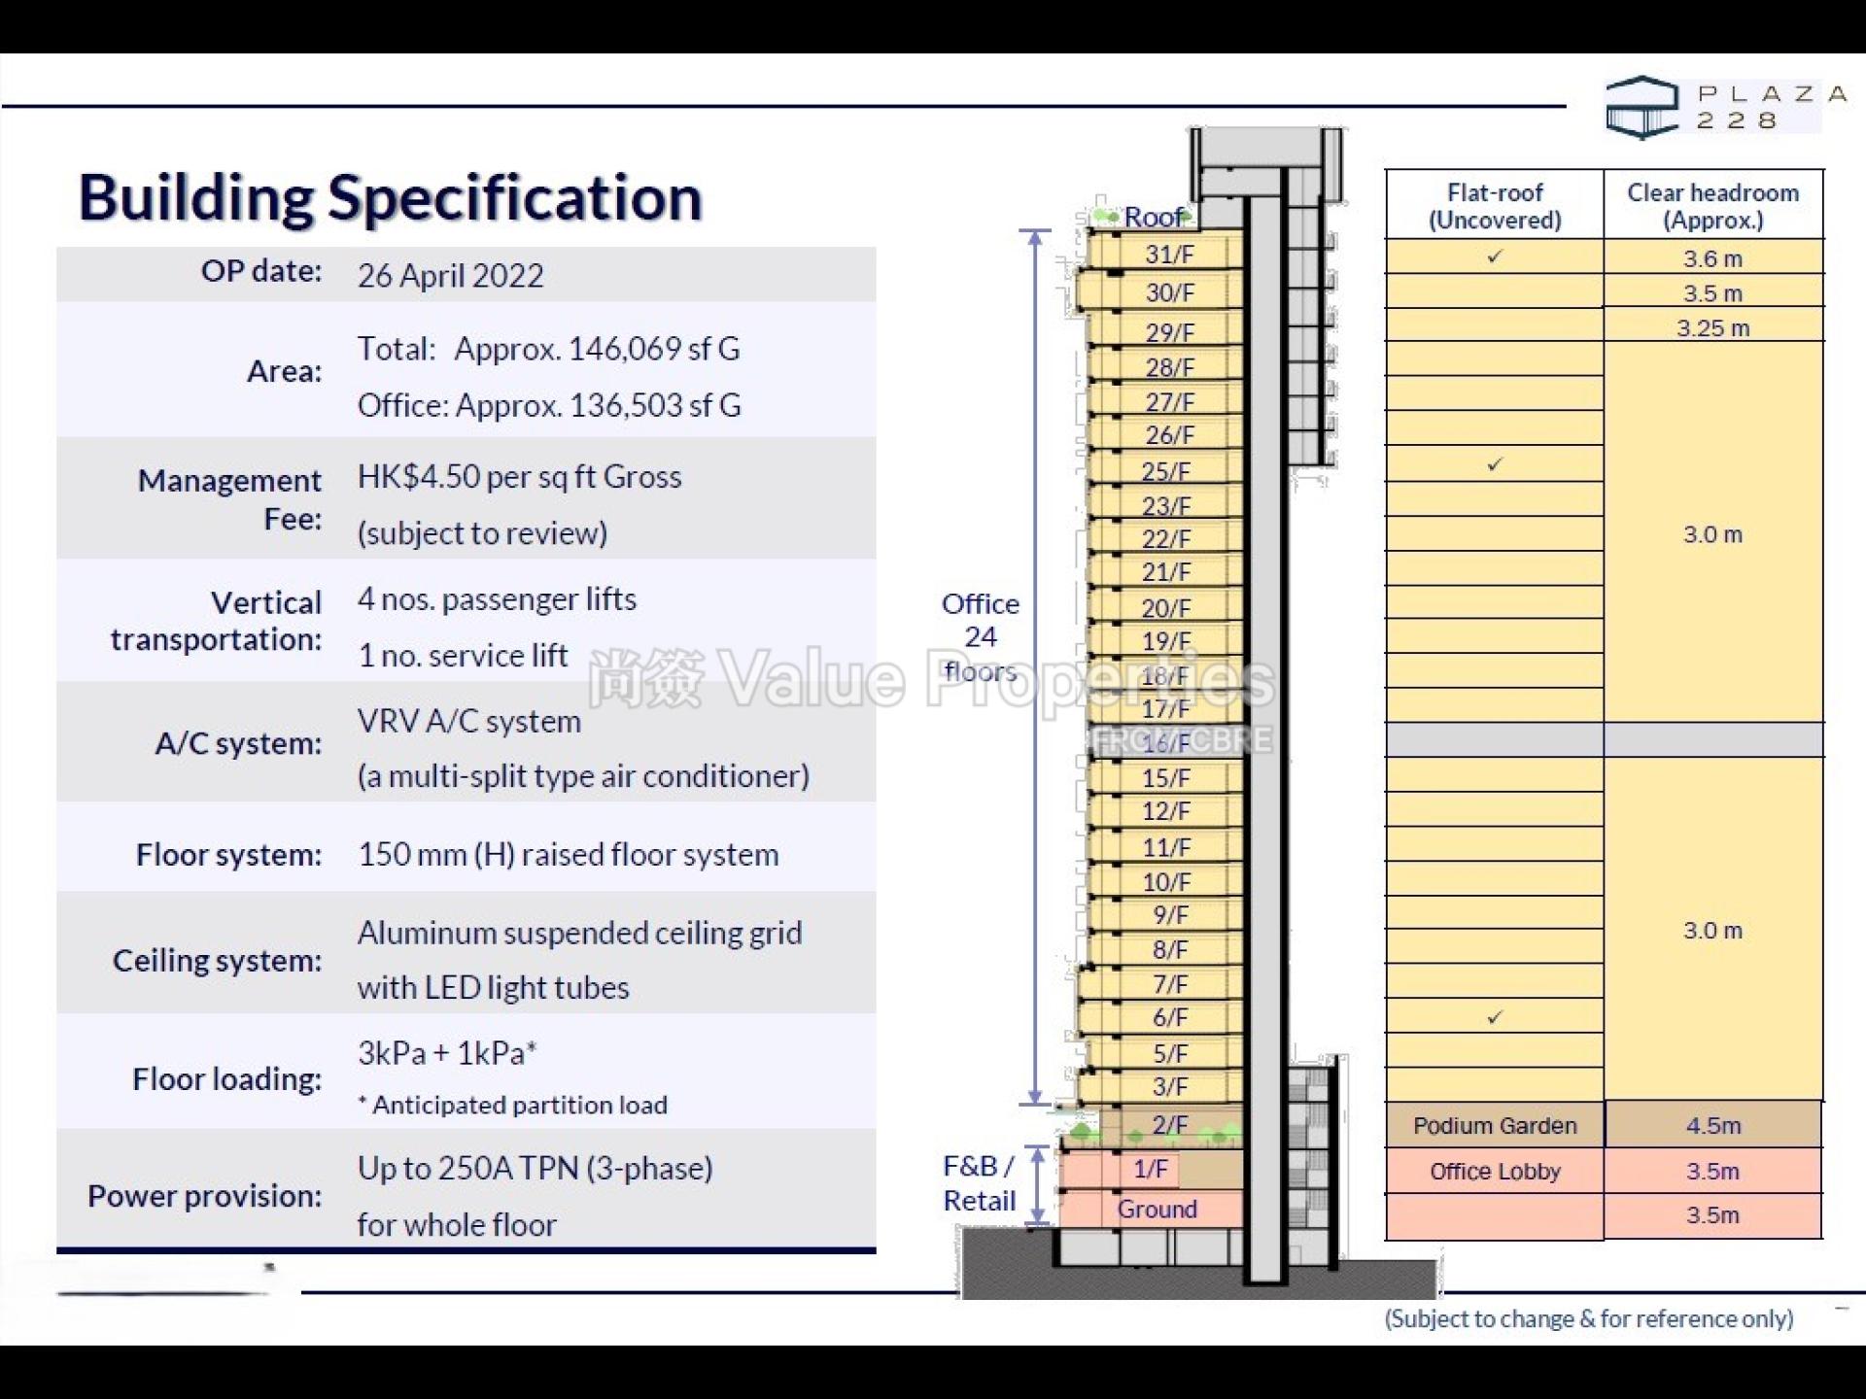
Task: Click the checkmark in the 25/F flat-roof row
Action: [1495, 464]
